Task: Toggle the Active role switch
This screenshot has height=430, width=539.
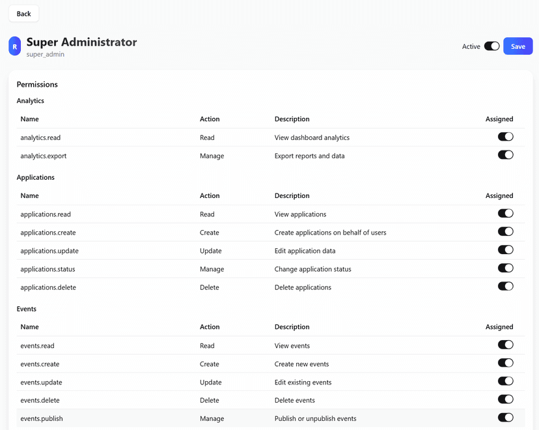Action: pyautogui.click(x=491, y=46)
